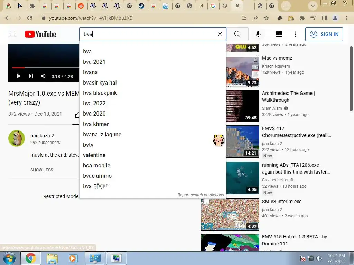Open 'running ADs_TFA1206.exe' video thumbnail
This screenshot has height=265, width=354.
[243, 178]
